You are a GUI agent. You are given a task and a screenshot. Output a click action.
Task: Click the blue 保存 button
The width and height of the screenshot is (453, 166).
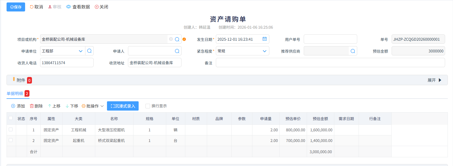click(16, 7)
